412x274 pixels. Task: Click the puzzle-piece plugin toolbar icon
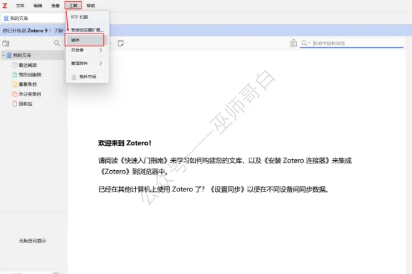(293, 43)
